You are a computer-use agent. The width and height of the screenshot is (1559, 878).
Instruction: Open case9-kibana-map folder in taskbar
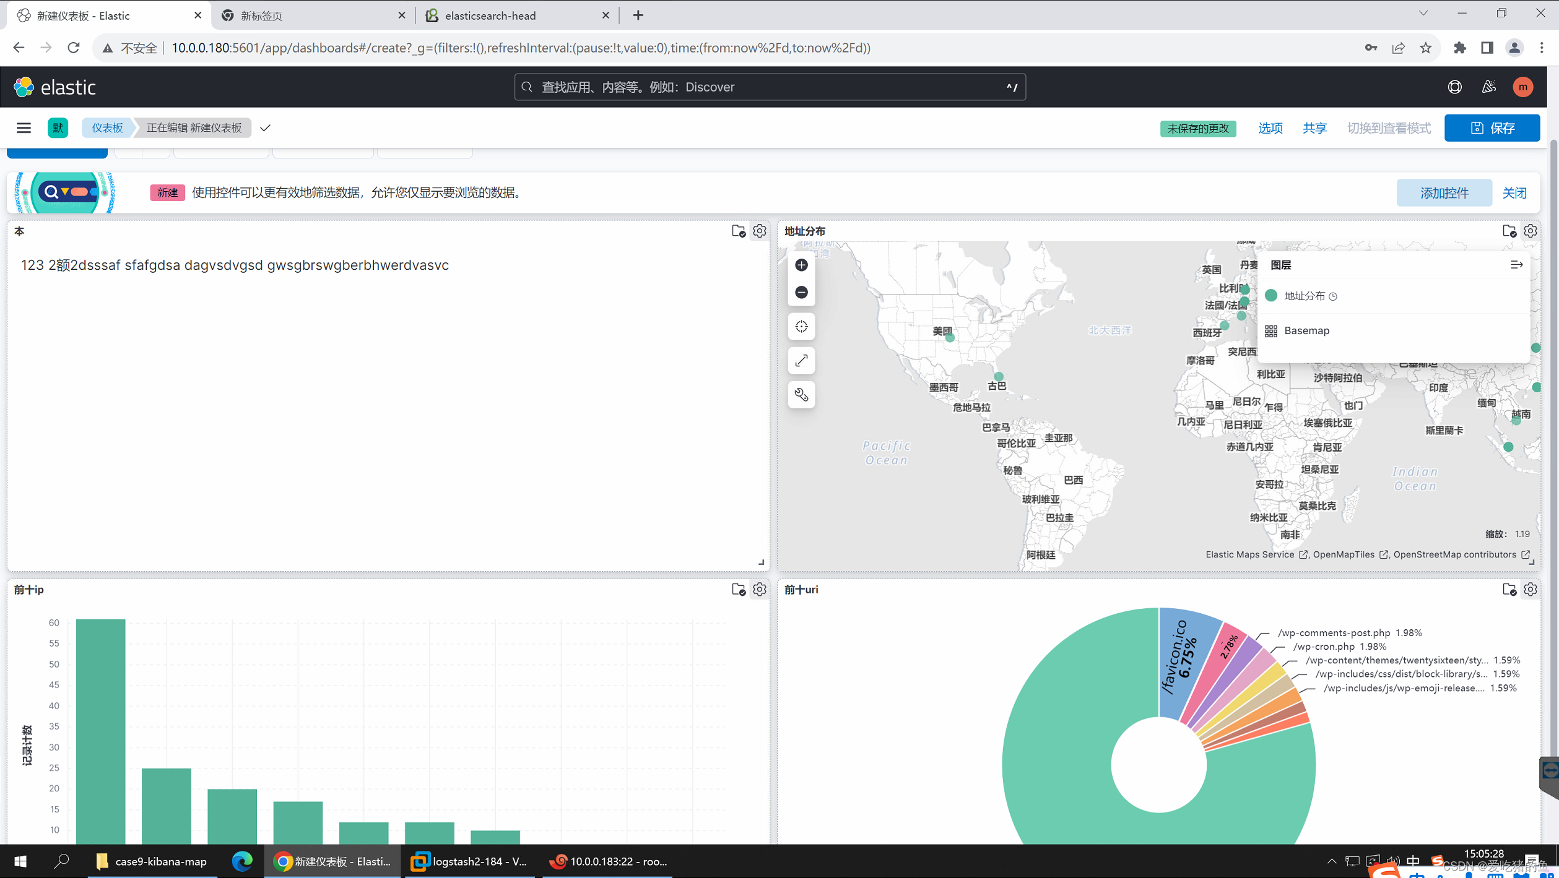(x=152, y=861)
